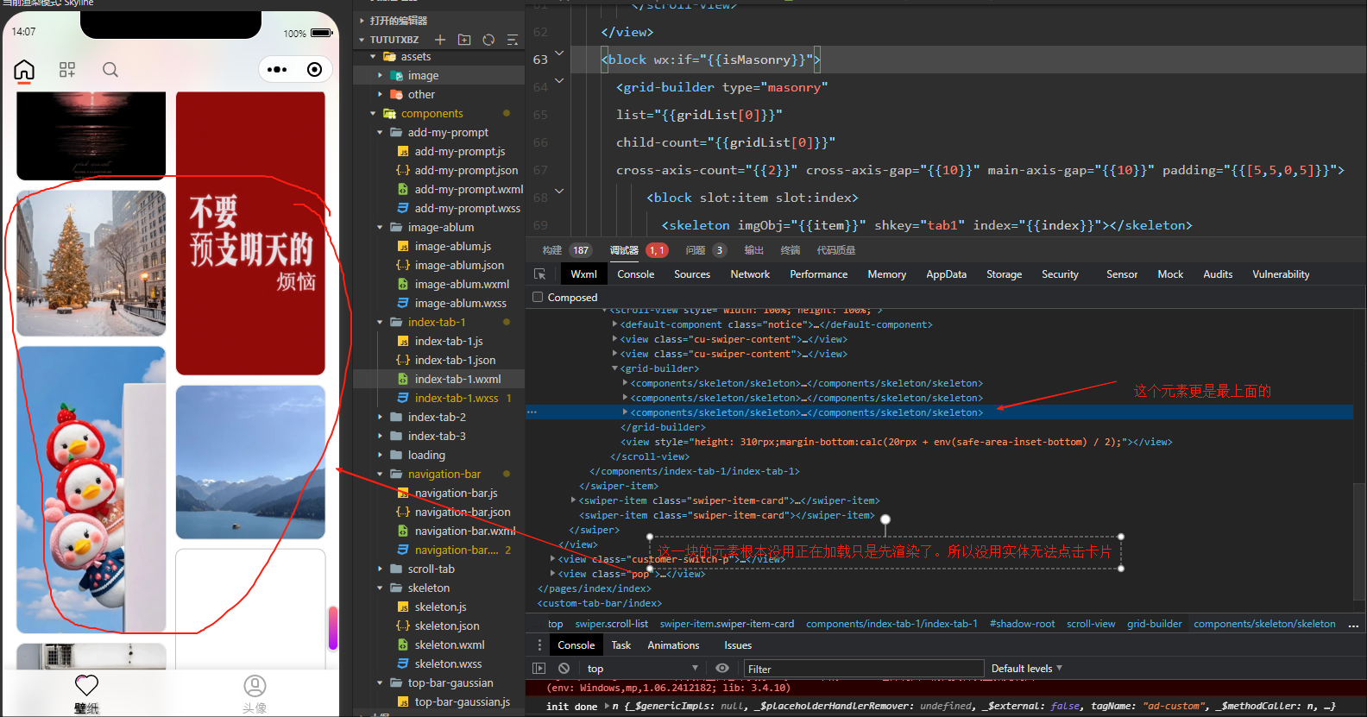Image resolution: width=1367 pixels, height=717 pixels.
Task: Switch to the Network tab
Action: [x=750, y=274]
